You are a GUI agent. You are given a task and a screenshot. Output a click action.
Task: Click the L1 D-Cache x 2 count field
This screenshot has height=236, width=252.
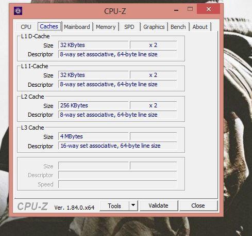click(x=153, y=45)
